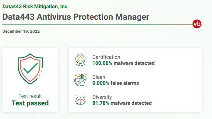Select the 100.00% malware detected value
This screenshot has height=119, width=212.
click(x=123, y=63)
